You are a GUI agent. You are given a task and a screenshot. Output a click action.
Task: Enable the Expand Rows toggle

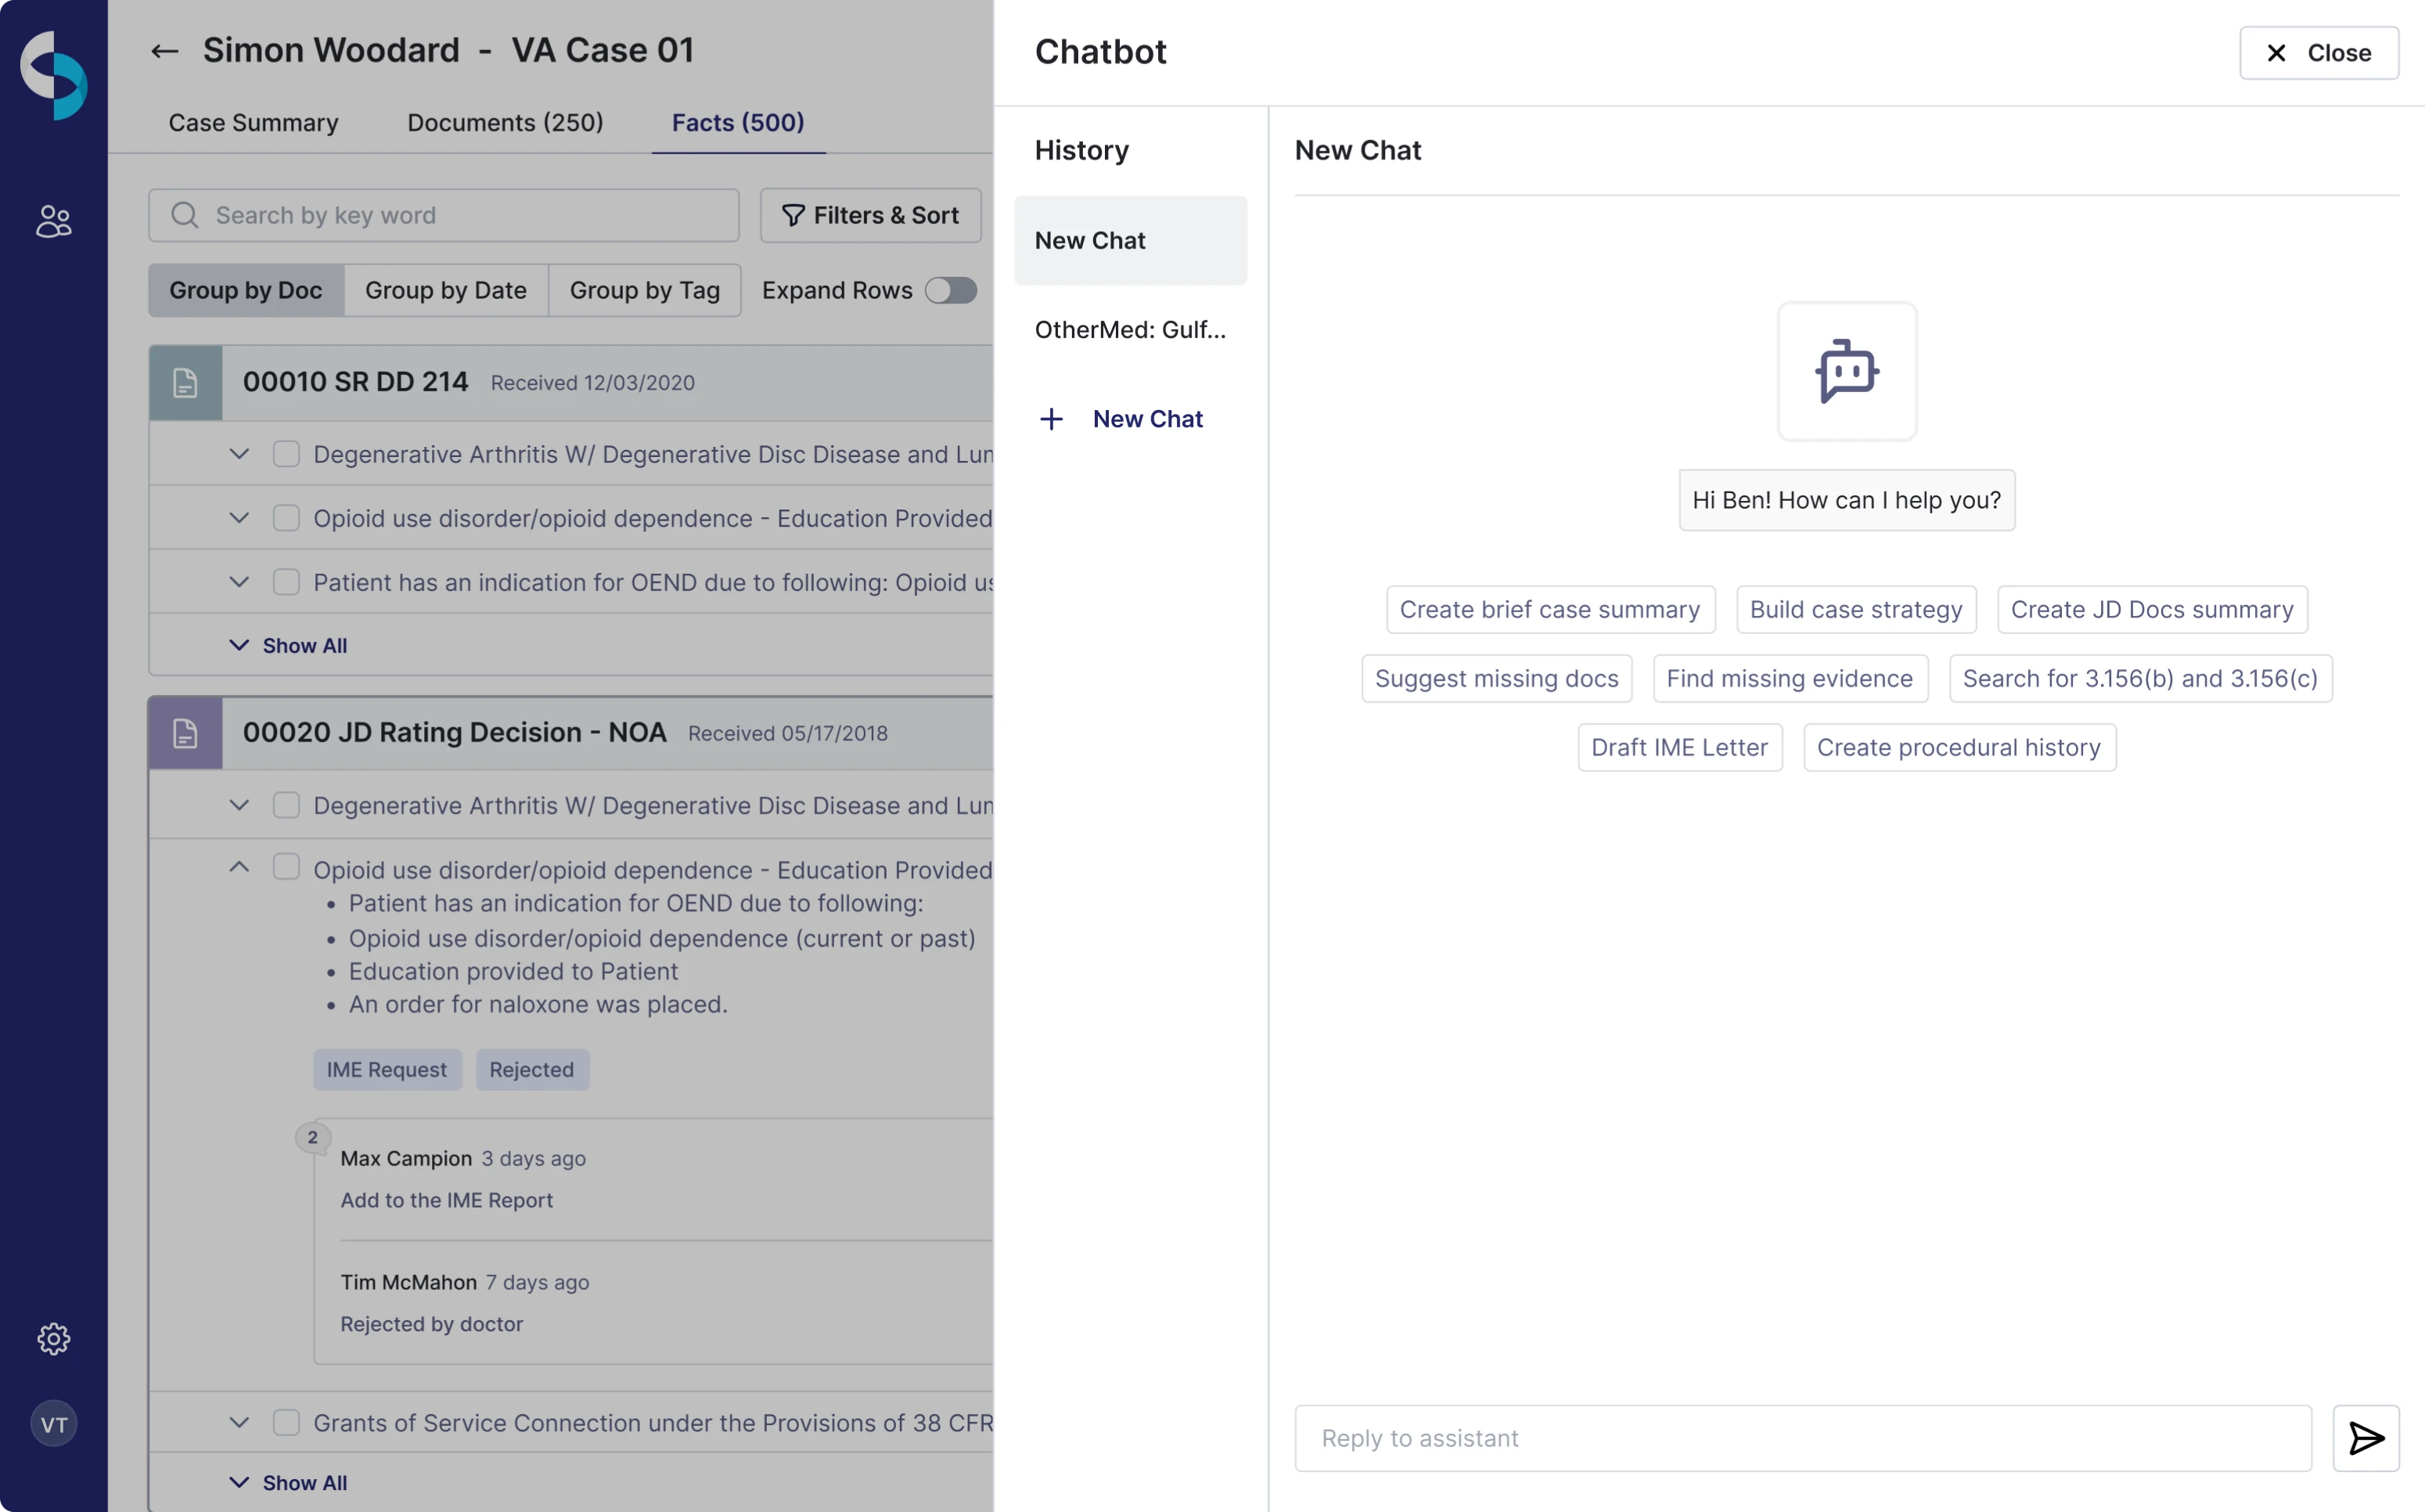click(951, 290)
